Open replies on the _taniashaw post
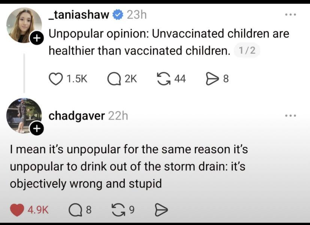 (x=113, y=78)
